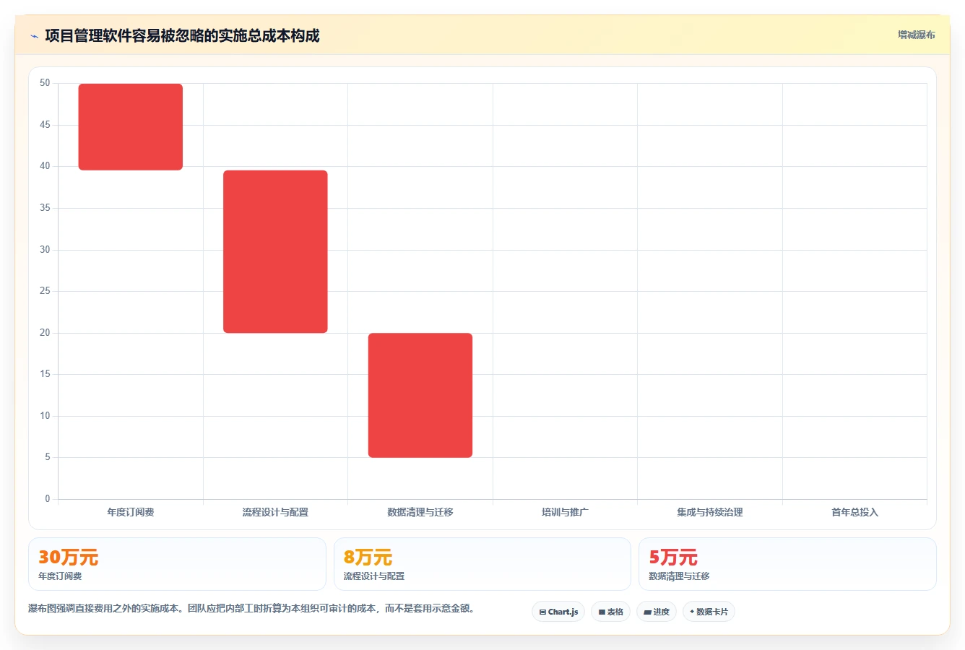The width and height of the screenshot is (965, 650).
Task: Select the Chart.js tag chip
Action: [x=558, y=612]
